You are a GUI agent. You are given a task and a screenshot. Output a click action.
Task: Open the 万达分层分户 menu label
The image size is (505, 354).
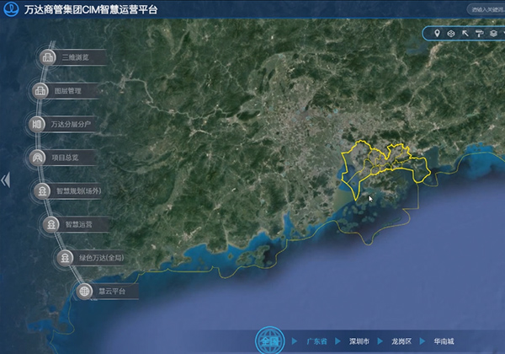(x=71, y=124)
